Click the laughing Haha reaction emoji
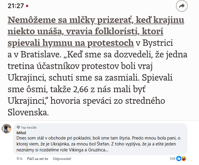 tap(184, 158)
